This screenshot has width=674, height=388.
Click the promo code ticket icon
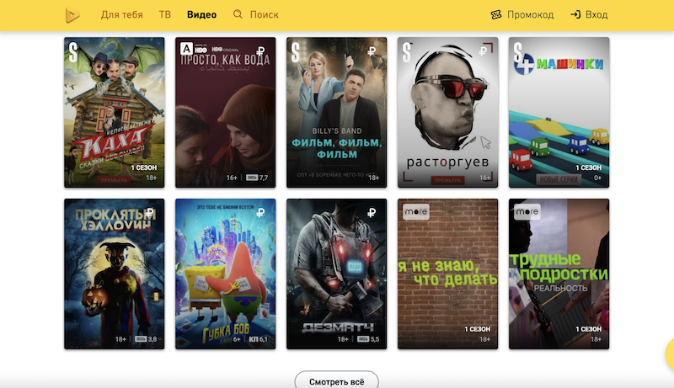(496, 14)
